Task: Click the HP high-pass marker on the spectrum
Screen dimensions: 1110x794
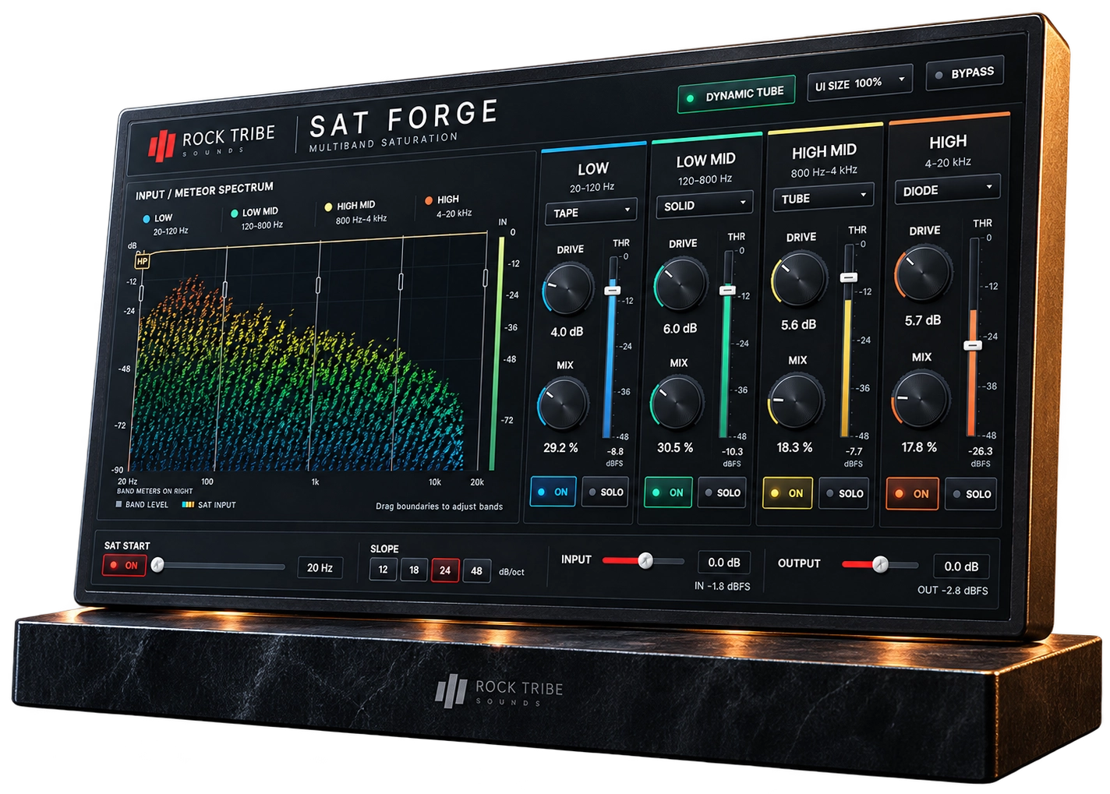Action: coord(142,261)
